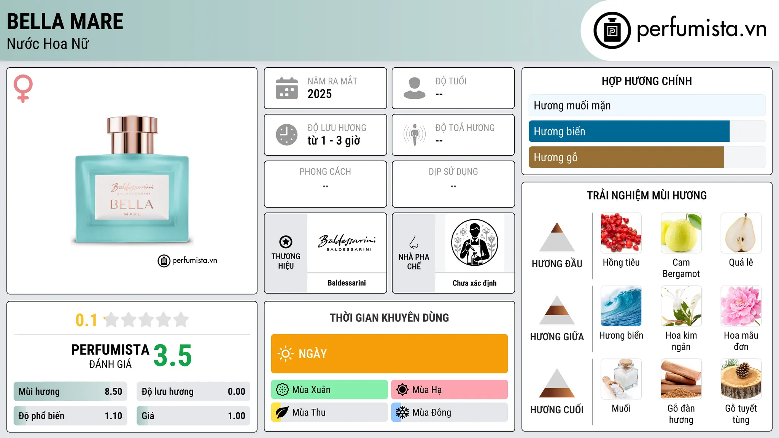Click the Baldessarini brand logo

[347, 243]
